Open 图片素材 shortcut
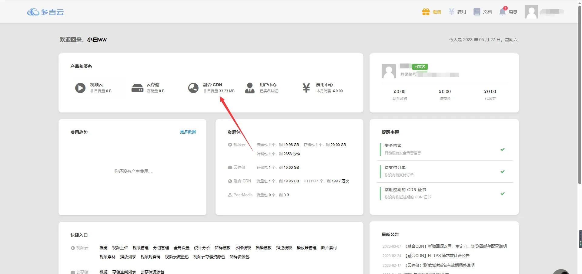The width and height of the screenshot is (582, 274). pos(329,248)
